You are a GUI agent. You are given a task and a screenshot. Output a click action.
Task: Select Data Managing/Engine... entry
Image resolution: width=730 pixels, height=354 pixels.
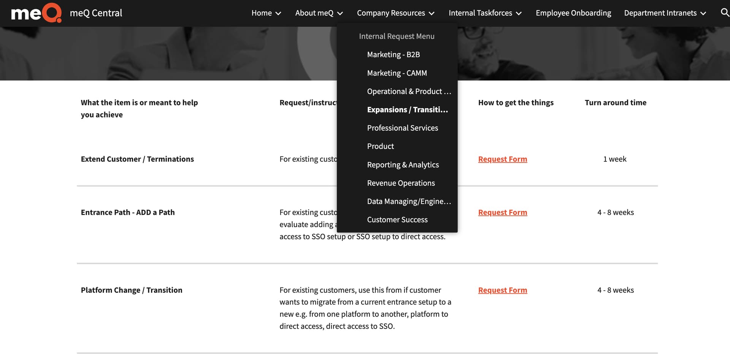point(409,201)
